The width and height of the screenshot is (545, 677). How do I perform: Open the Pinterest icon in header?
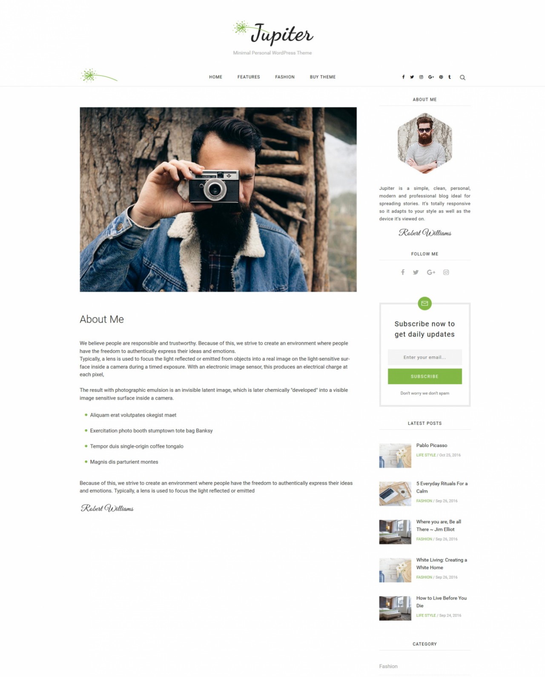point(441,77)
